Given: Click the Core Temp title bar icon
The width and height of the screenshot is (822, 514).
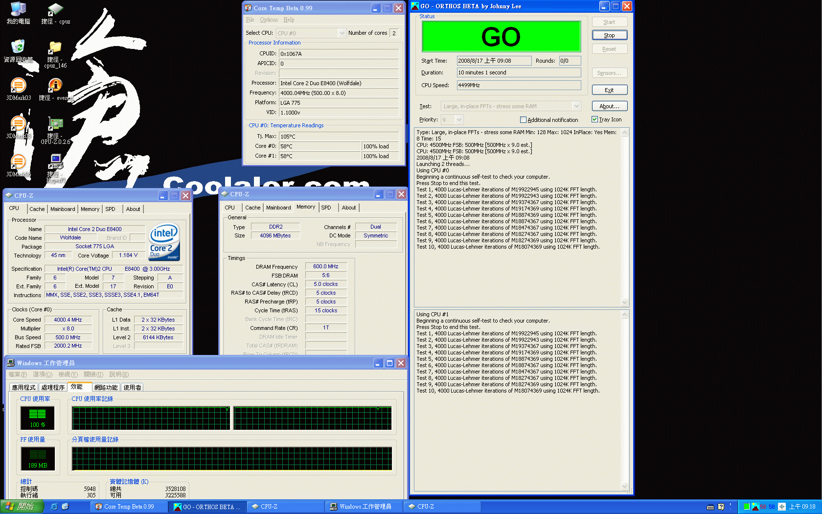Looking at the screenshot, I should 248,8.
